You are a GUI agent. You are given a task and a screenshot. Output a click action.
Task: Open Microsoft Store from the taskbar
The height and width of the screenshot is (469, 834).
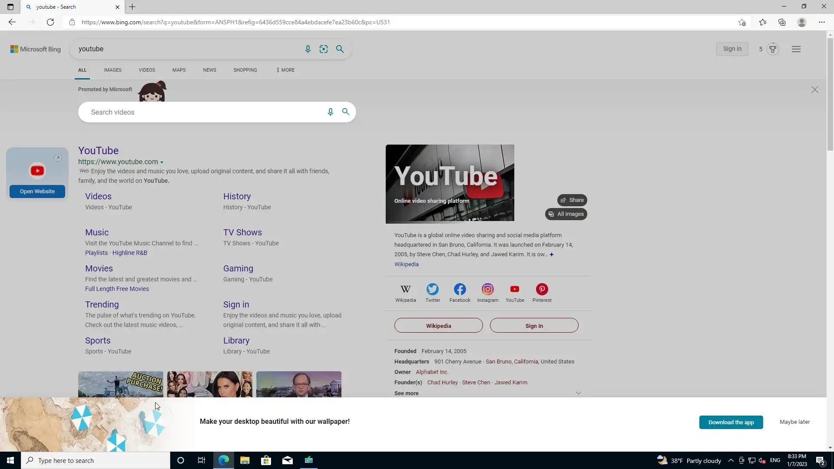pyautogui.click(x=266, y=460)
